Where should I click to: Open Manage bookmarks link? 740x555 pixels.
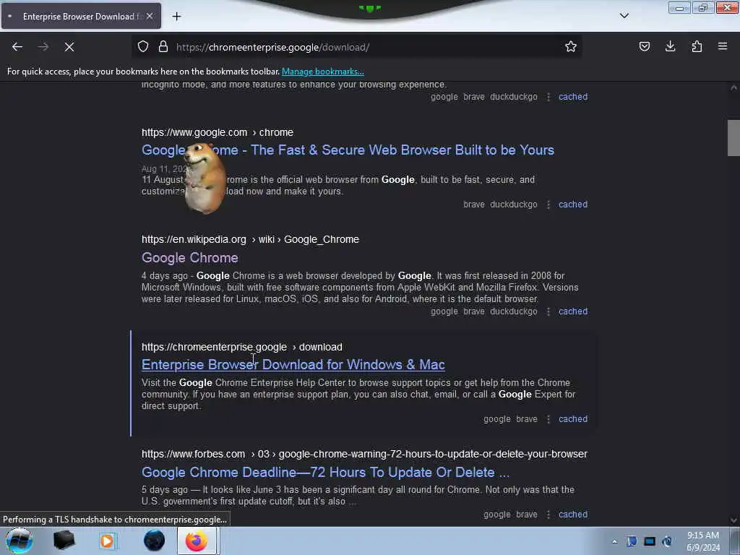323,72
